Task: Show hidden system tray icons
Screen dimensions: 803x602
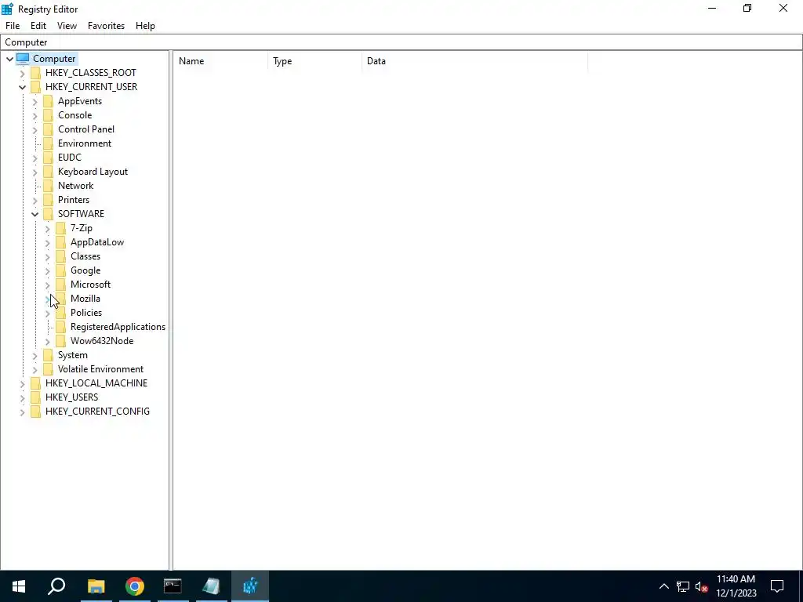Action: tap(663, 586)
